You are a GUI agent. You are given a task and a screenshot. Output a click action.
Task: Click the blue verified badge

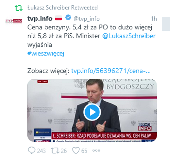coord(68,17)
